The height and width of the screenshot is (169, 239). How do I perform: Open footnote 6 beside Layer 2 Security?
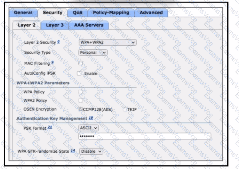coord(59,41)
